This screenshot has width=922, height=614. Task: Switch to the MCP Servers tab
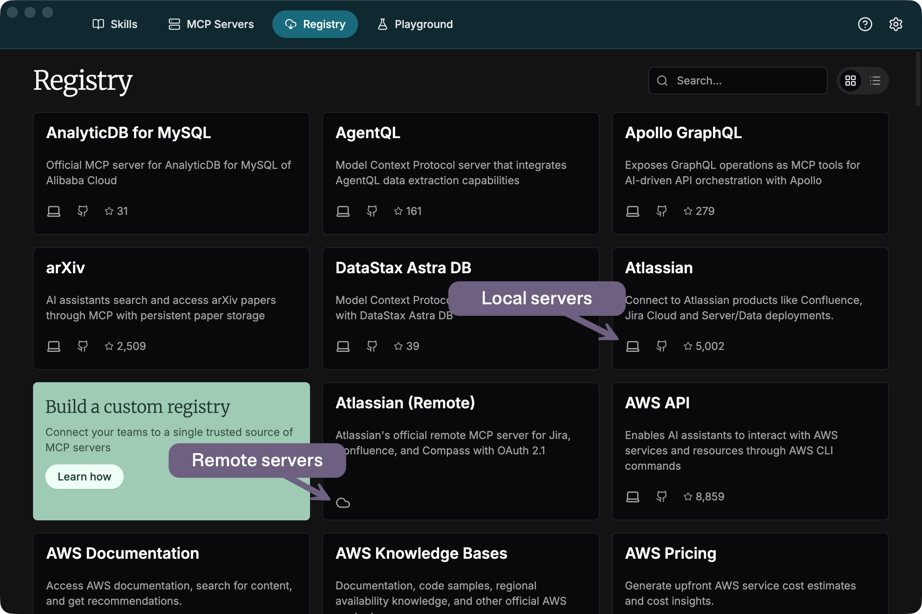click(211, 24)
